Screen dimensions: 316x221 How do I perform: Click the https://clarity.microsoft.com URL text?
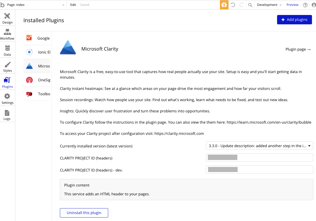[x=179, y=134]
